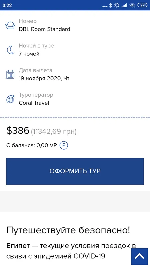Tap the crescent moon nights icon
This screenshot has width=150, height=267.
click(10, 50)
